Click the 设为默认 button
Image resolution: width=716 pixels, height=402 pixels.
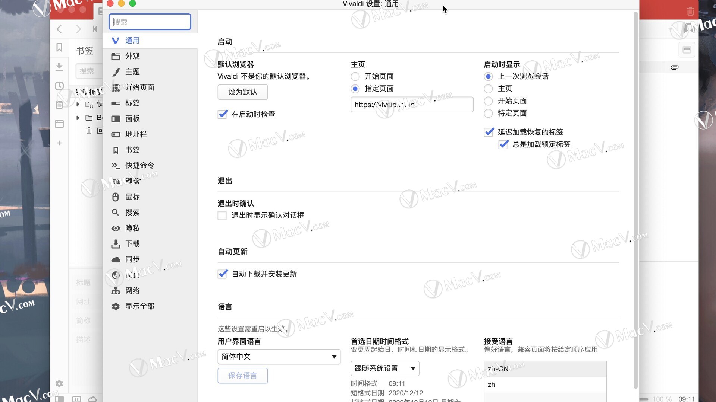pos(243,92)
